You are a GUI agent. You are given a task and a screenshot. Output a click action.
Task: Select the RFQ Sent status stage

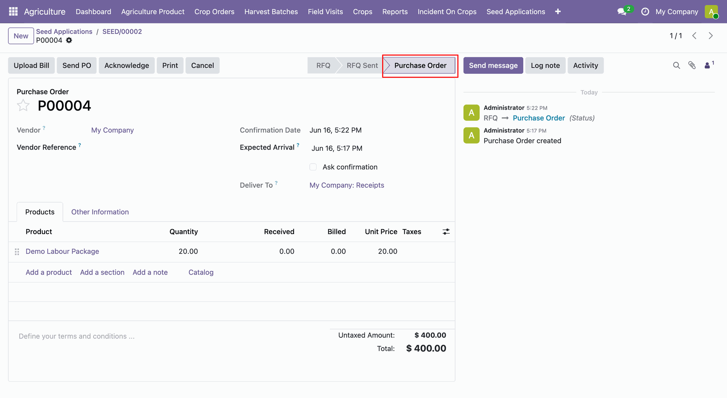click(361, 66)
